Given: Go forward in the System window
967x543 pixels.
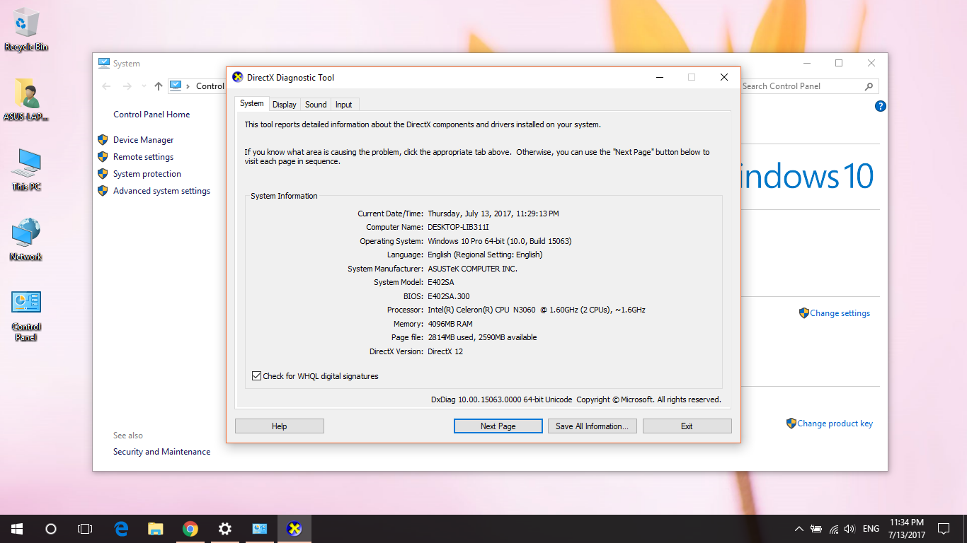Looking at the screenshot, I should (127, 86).
